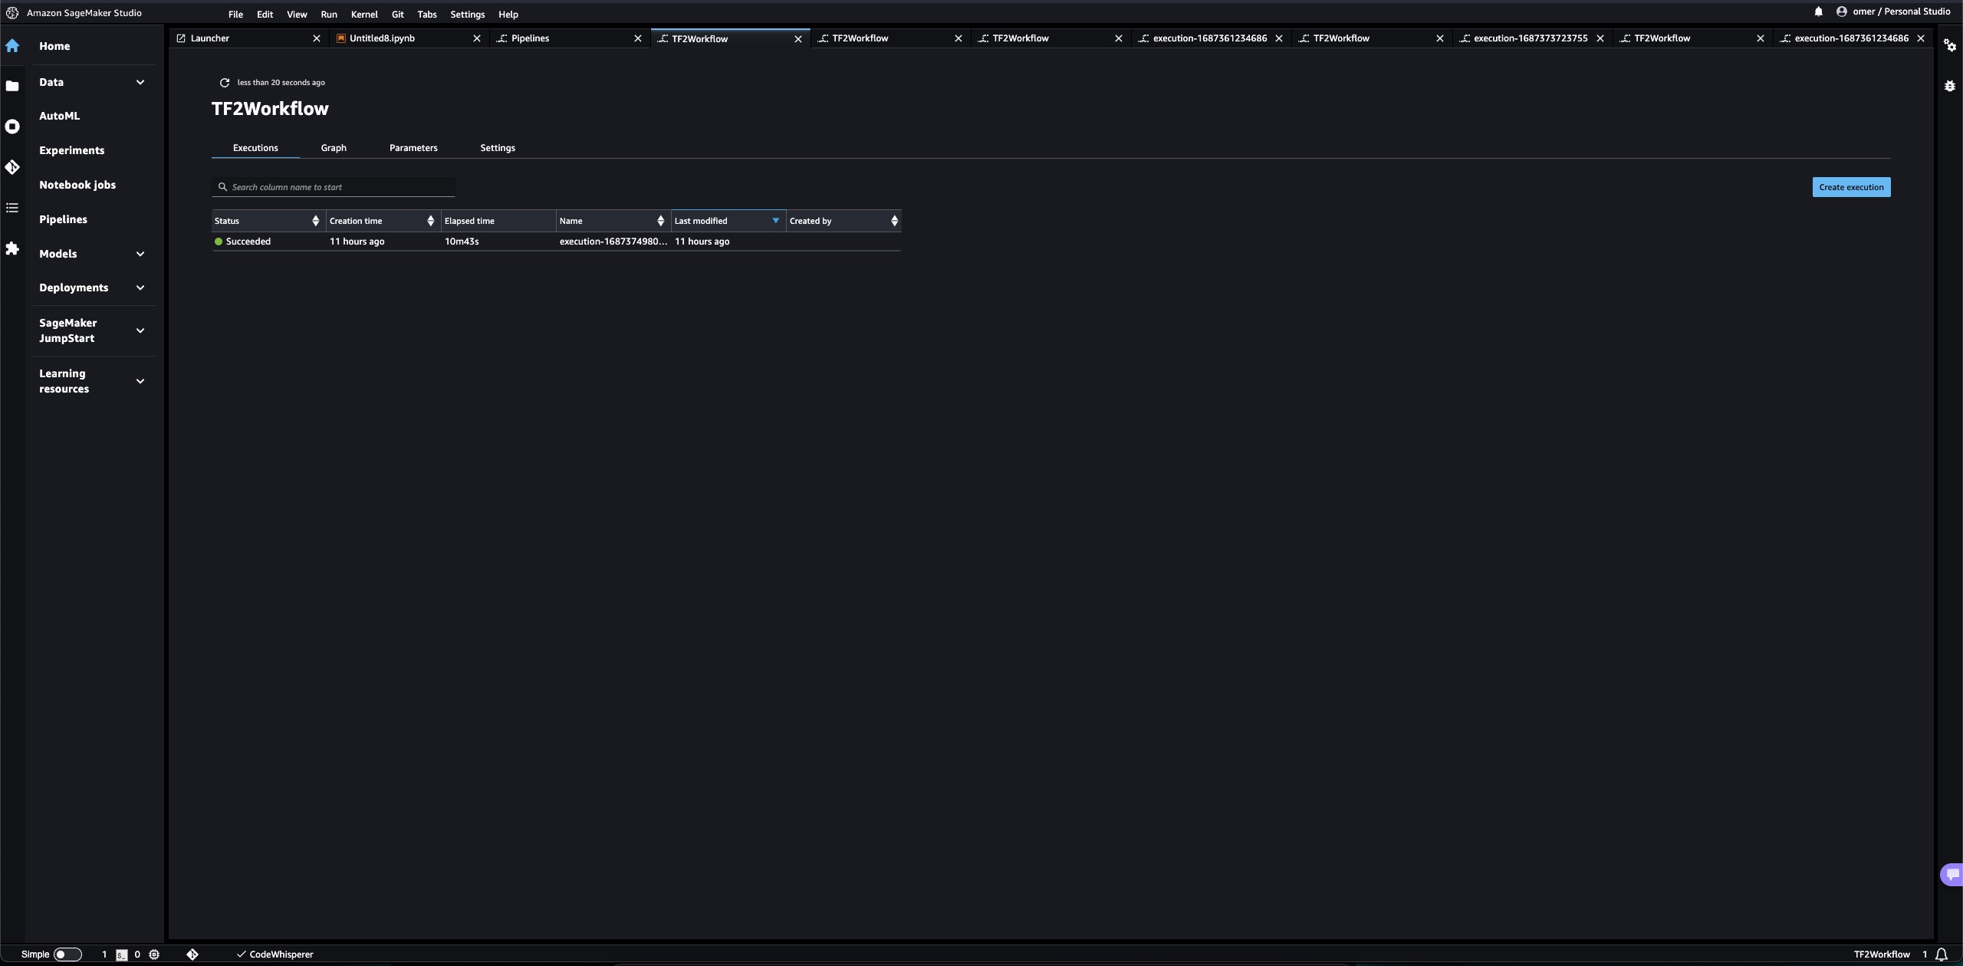The width and height of the screenshot is (1963, 966).
Task: Click the Pipelines tab pipeline icon
Action: tap(501, 38)
